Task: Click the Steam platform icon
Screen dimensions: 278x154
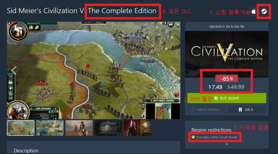Action: [x=264, y=11]
